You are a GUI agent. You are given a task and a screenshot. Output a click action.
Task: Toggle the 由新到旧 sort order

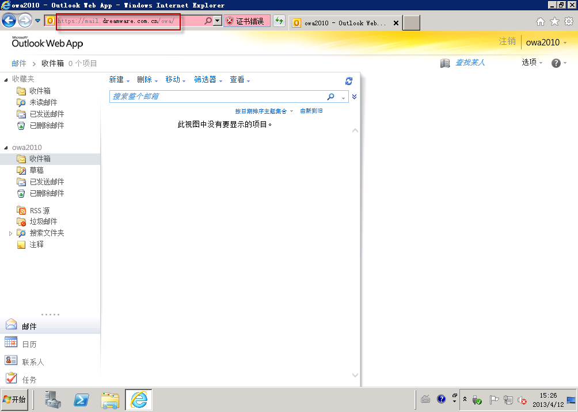311,111
